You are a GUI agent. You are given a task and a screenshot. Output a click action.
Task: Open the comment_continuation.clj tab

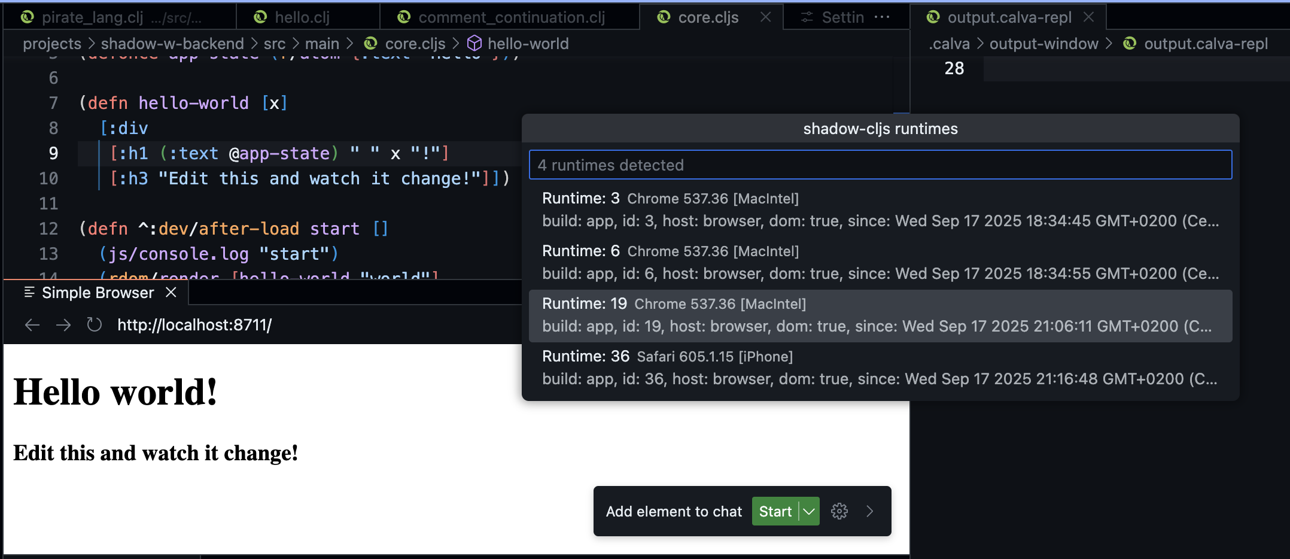[x=510, y=17]
